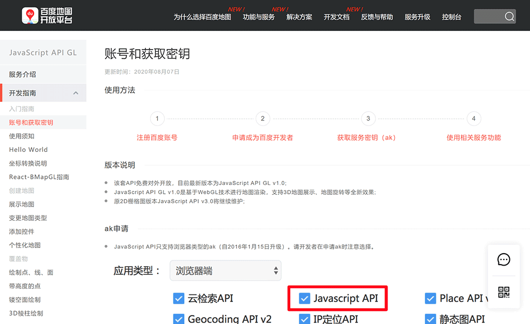
Task: Open the Hello World sidebar link
Action: pyautogui.click(x=28, y=149)
